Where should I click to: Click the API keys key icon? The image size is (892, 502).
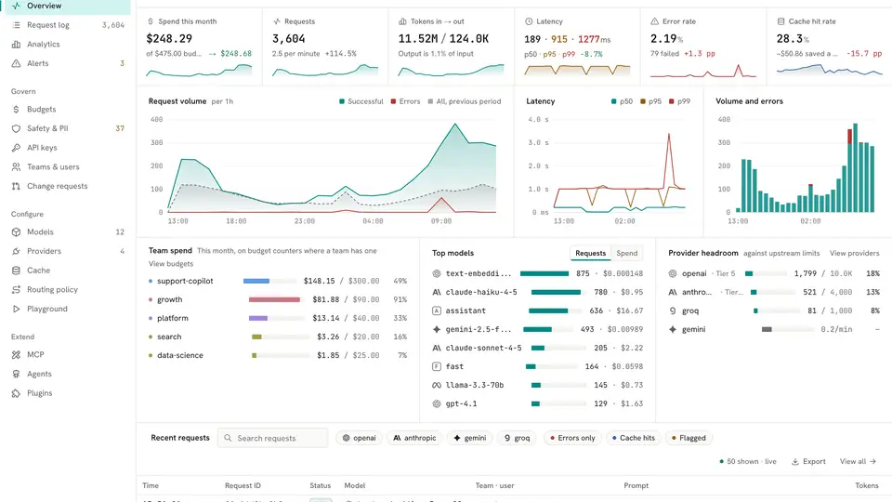pyautogui.click(x=16, y=148)
